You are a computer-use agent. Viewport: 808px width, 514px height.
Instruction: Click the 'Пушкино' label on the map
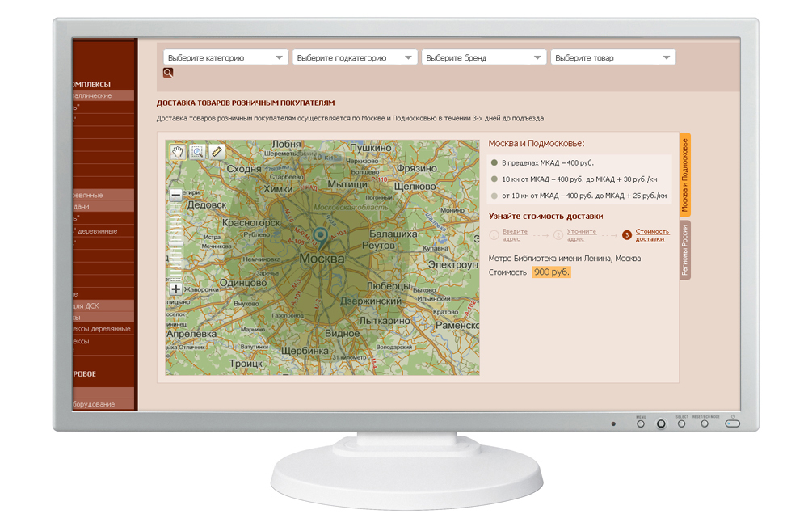point(371,147)
